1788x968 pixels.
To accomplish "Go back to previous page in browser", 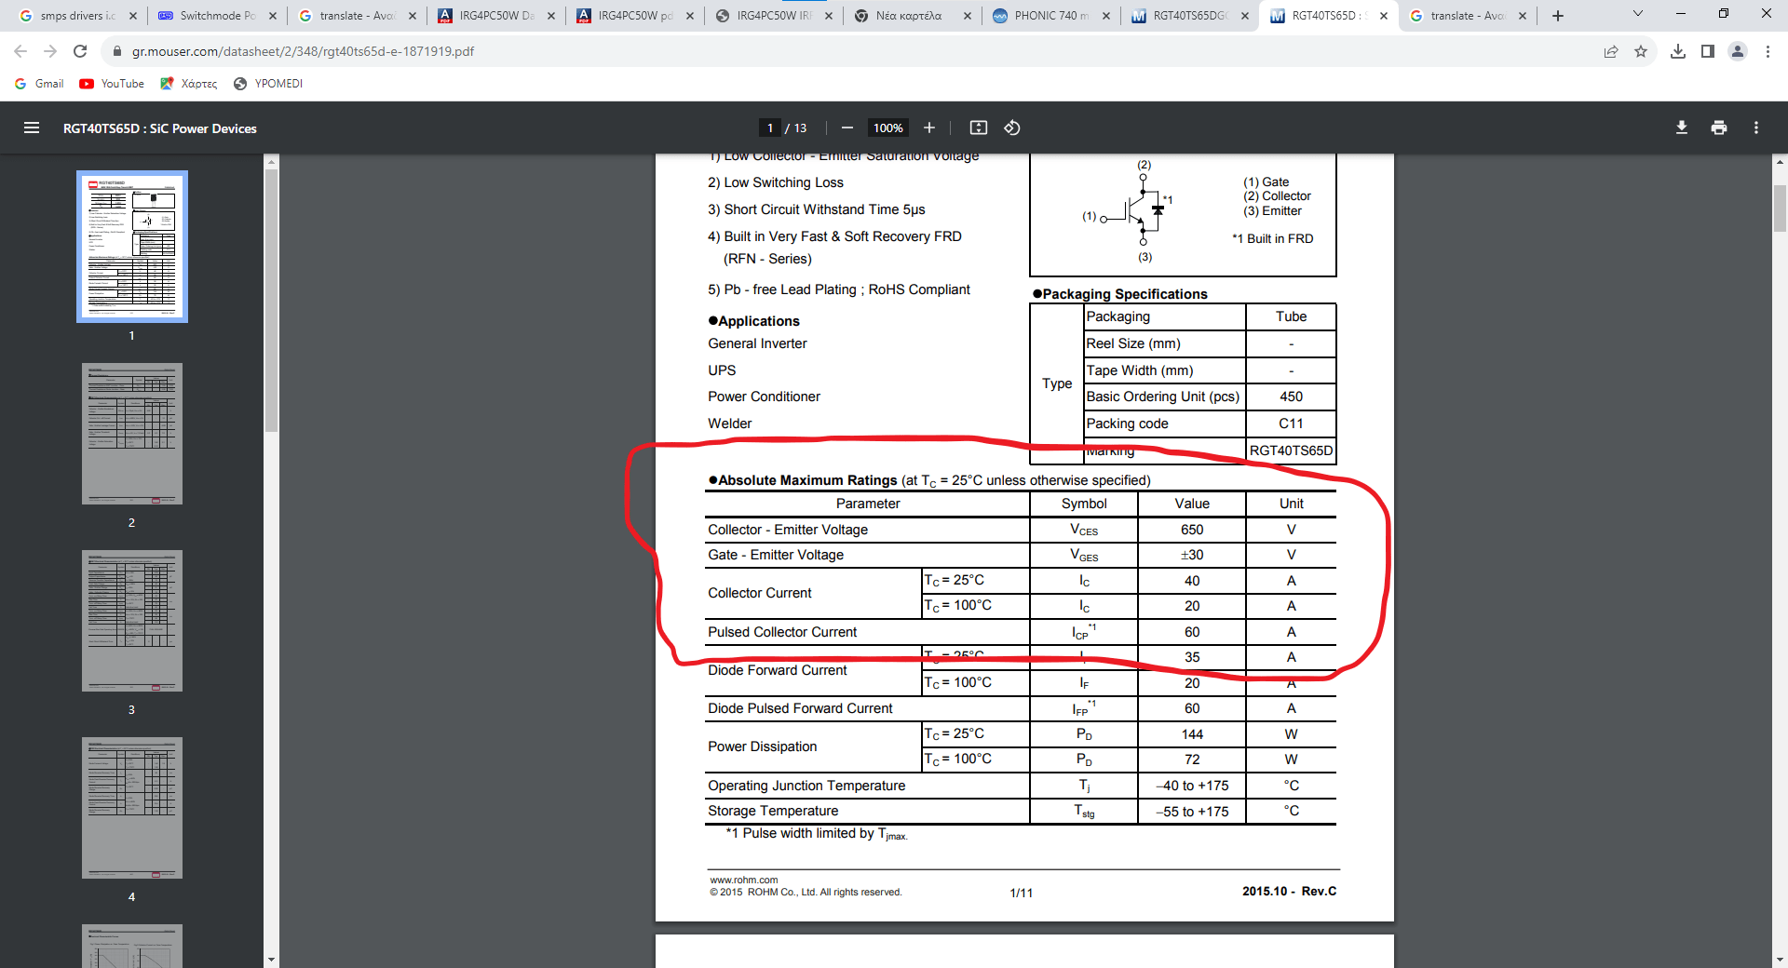I will pos(20,51).
